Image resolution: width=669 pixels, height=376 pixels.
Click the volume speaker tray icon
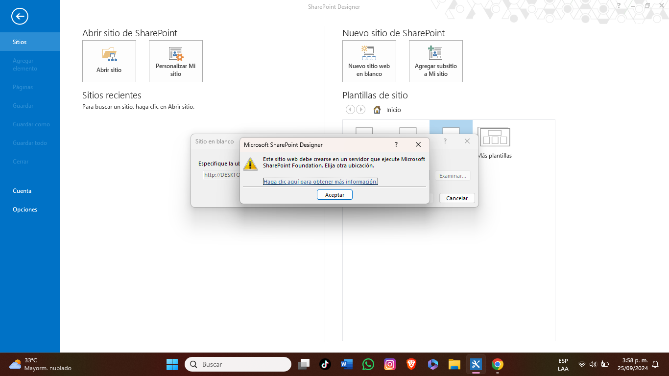point(593,364)
